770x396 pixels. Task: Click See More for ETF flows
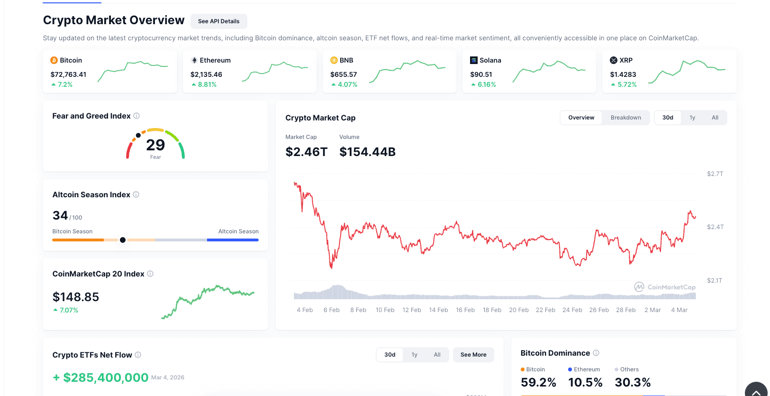pyautogui.click(x=473, y=355)
